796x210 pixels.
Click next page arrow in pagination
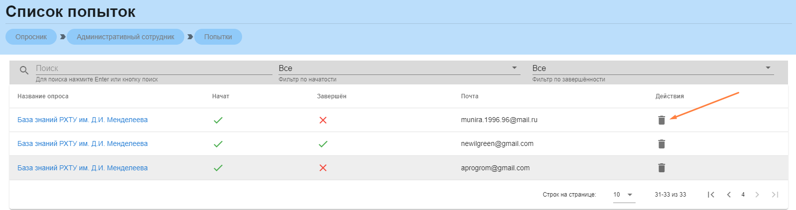[x=757, y=195]
